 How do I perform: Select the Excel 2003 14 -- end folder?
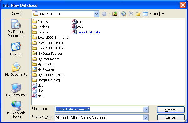pos(50,38)
